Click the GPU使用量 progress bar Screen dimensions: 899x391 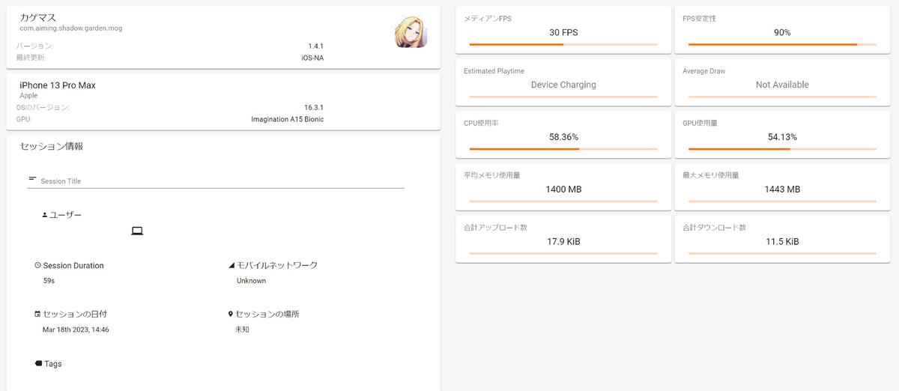click(782, 149)
